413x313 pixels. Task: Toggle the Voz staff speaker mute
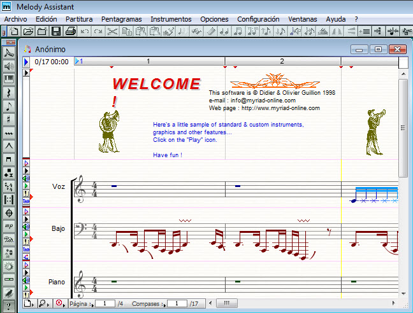(25, 178)
